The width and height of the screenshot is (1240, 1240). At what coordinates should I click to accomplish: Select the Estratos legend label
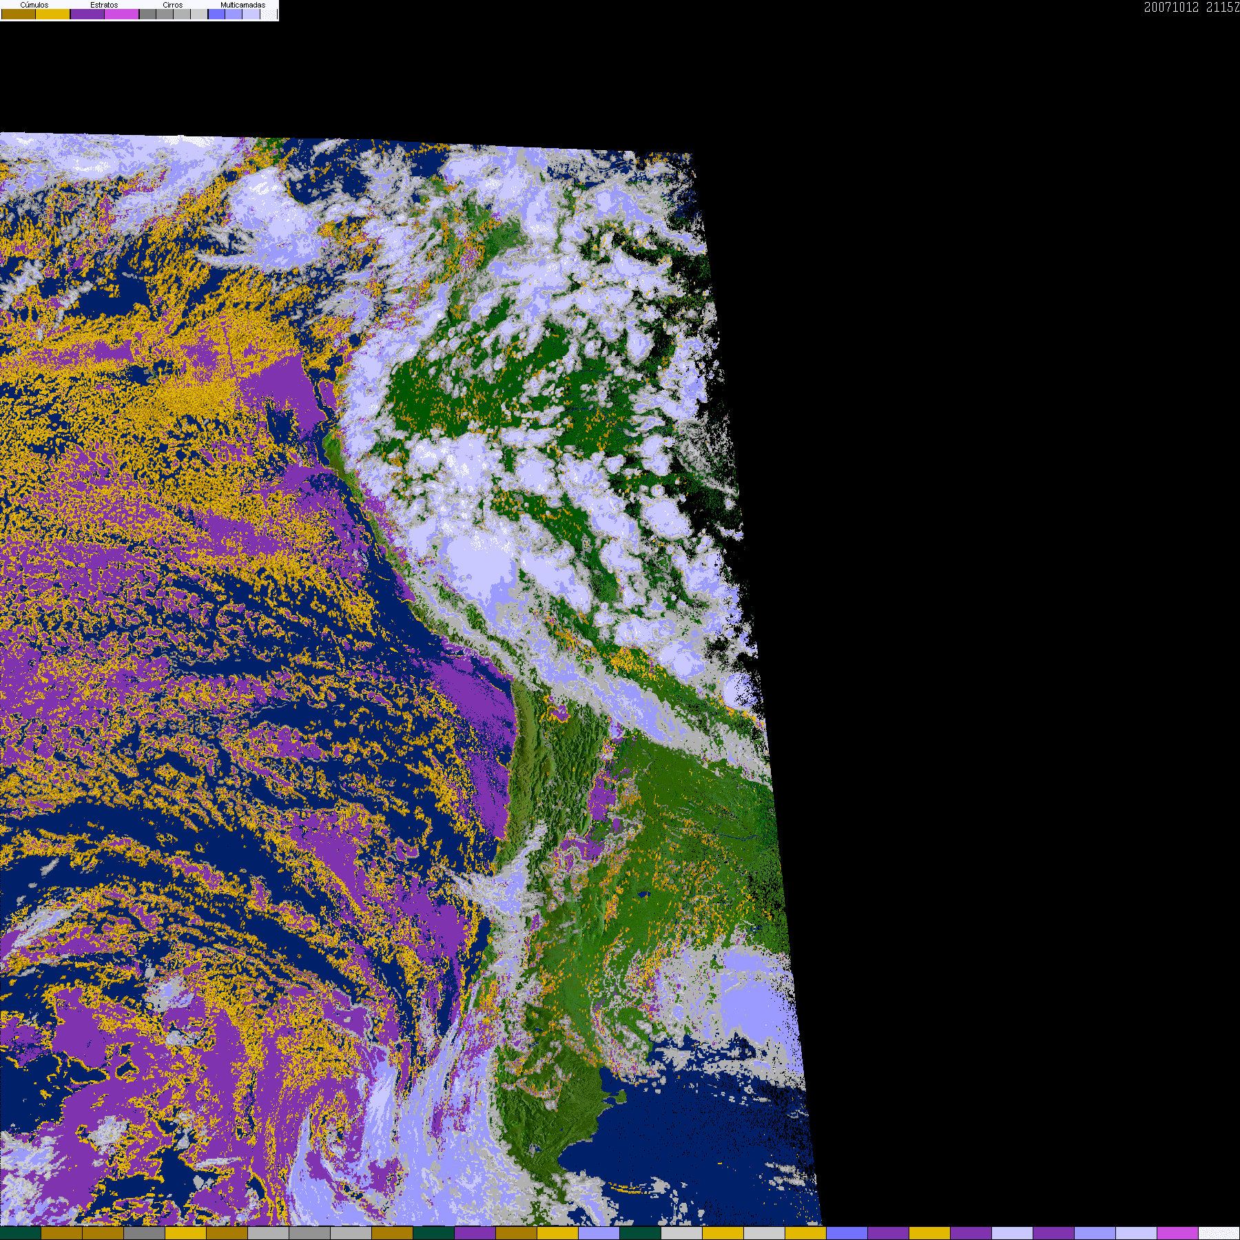[x=104, y=5]
